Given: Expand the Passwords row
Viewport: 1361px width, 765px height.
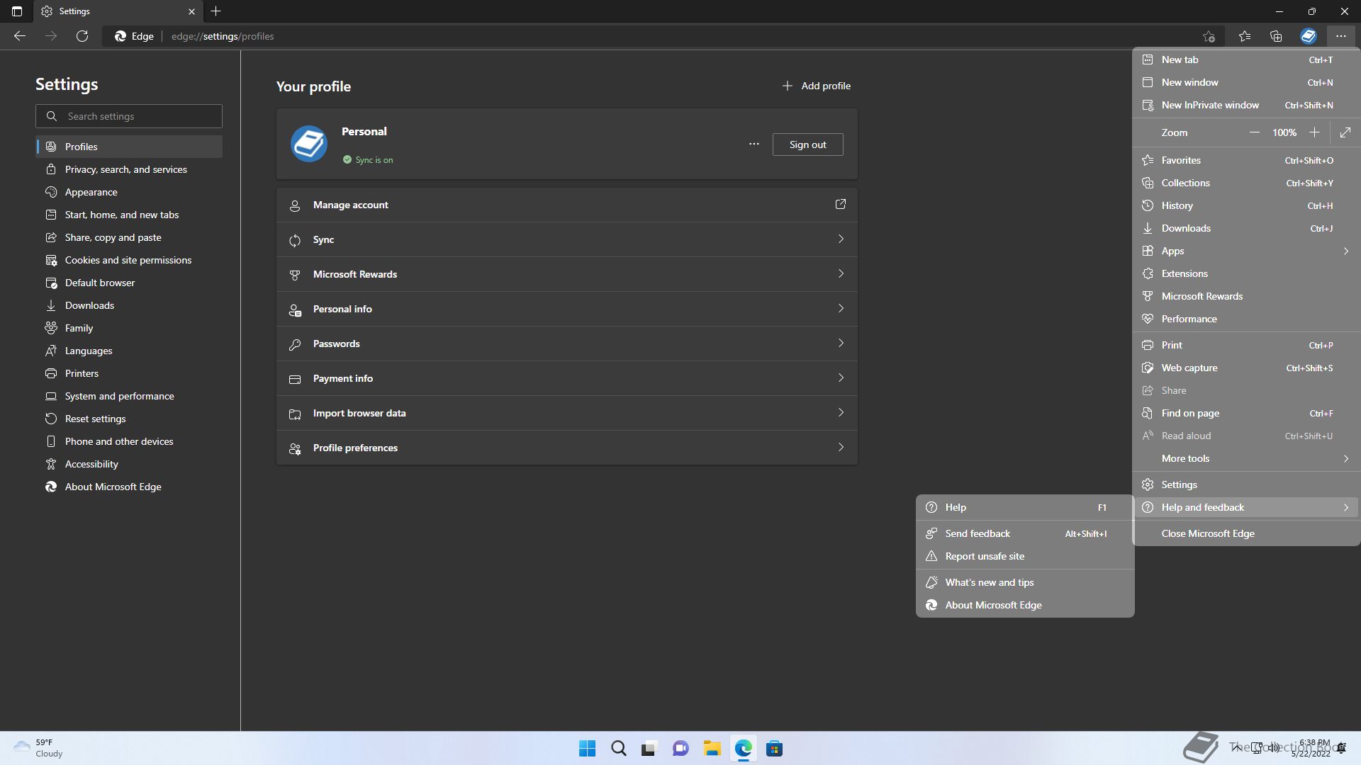Looking at the screenshot, I should coord(567,344).
